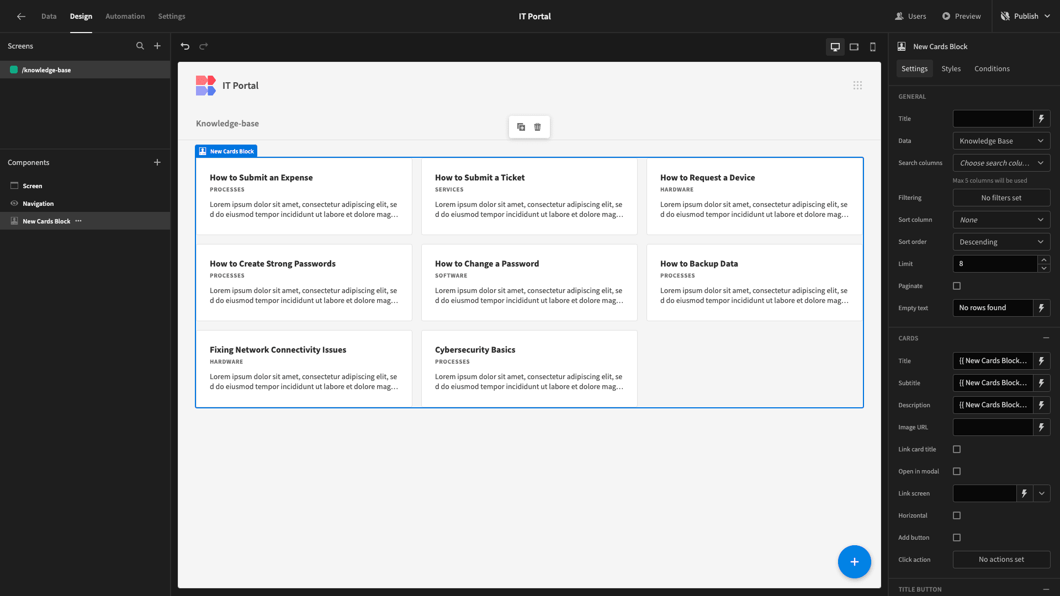Open binding lightning icon for Image URL

tap(1042, 427)
